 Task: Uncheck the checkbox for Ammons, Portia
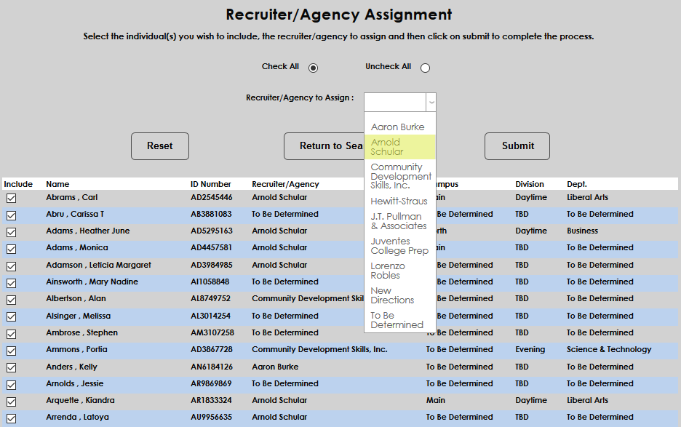(11, 349)
